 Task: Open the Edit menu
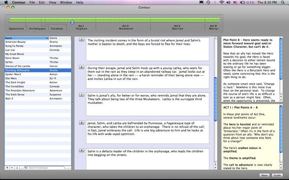point(42,2)
